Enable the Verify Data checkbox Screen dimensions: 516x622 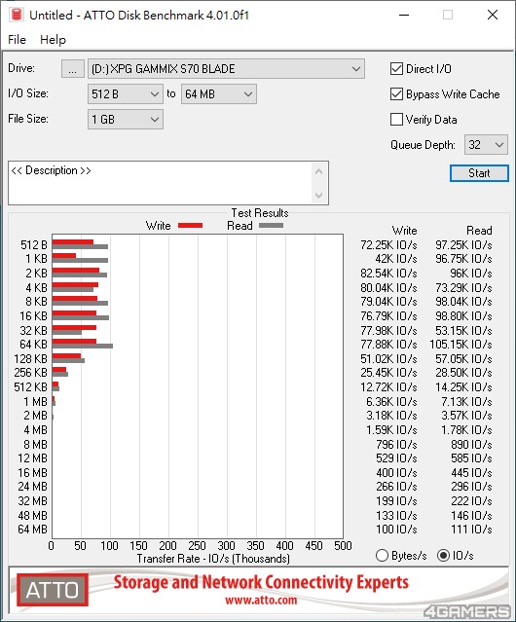point(396,120)
